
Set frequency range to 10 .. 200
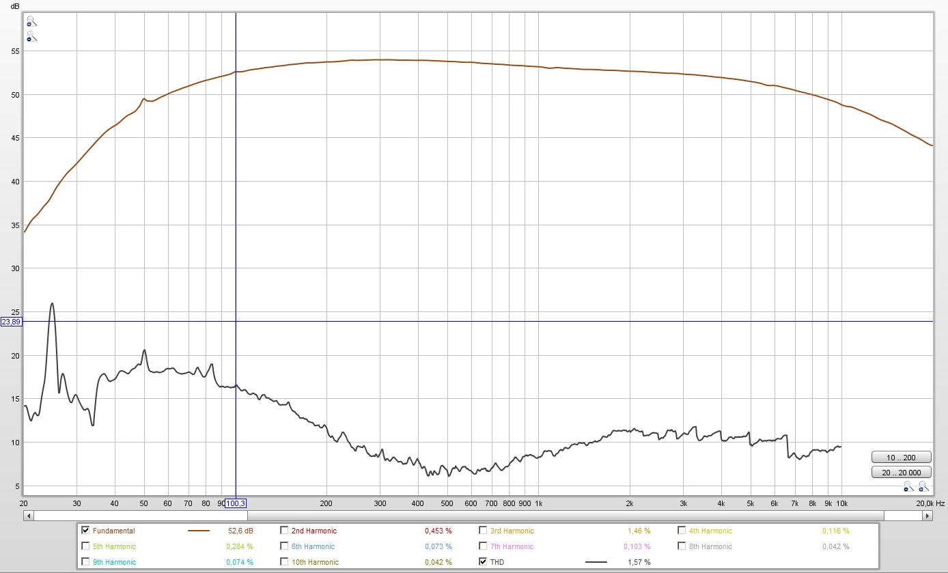pyautogui.click(x=901, y=458)
